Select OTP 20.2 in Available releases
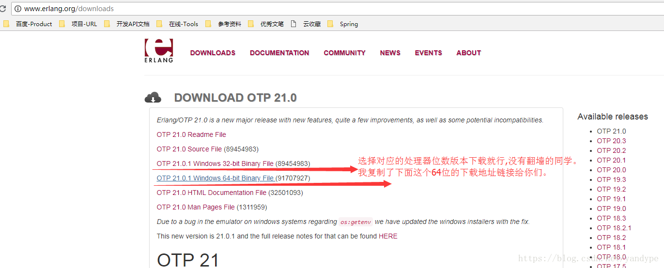Image resolution: width=664 pixels, height=268 pixels. pos(611,150)
